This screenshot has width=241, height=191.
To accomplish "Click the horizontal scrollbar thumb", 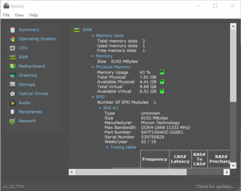I will click(x=131, y=172).
